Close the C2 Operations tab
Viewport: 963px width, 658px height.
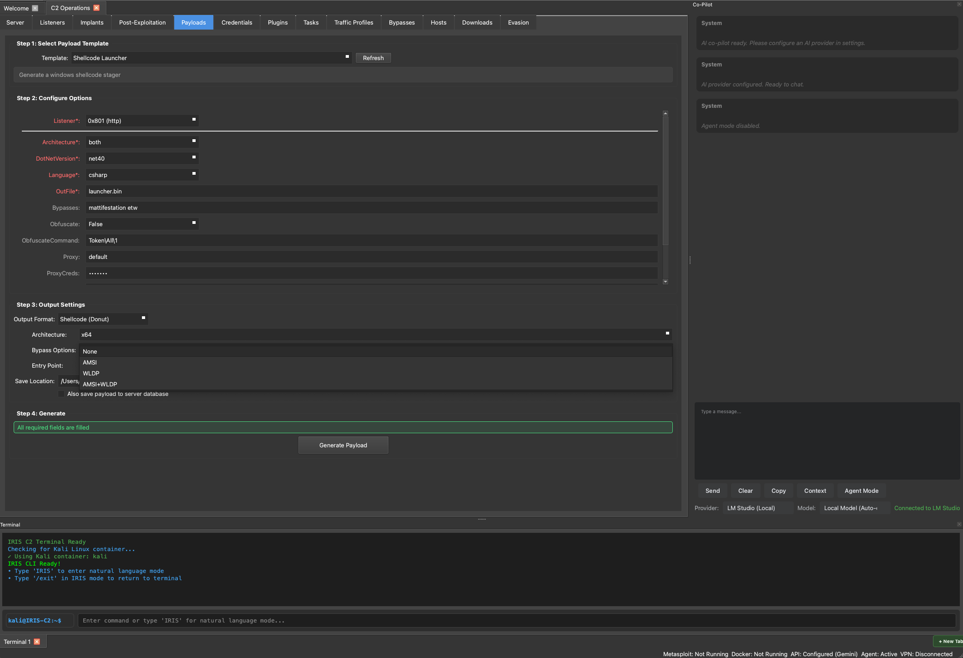96,8
